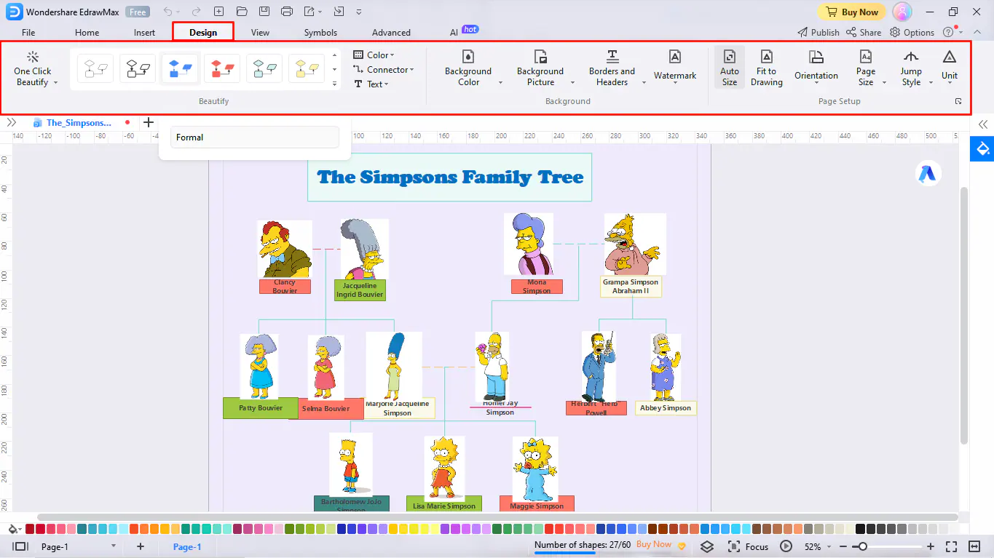Screen dimensions: 994x558
Task: Switch to the Advanced tab
Action: 391,33
